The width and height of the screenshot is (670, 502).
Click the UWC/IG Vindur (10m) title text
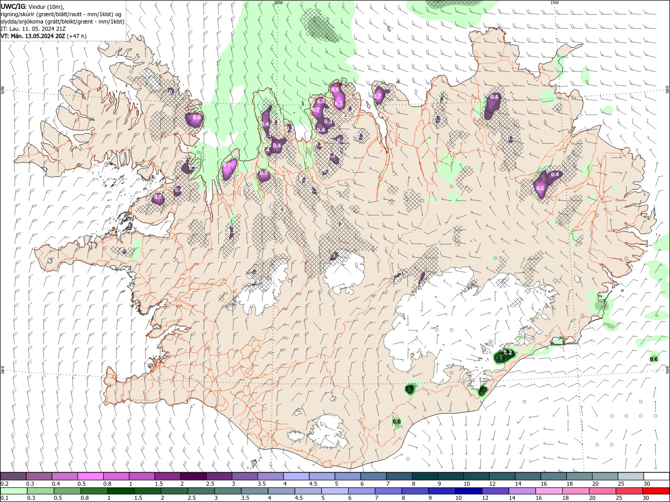[32, 6]
